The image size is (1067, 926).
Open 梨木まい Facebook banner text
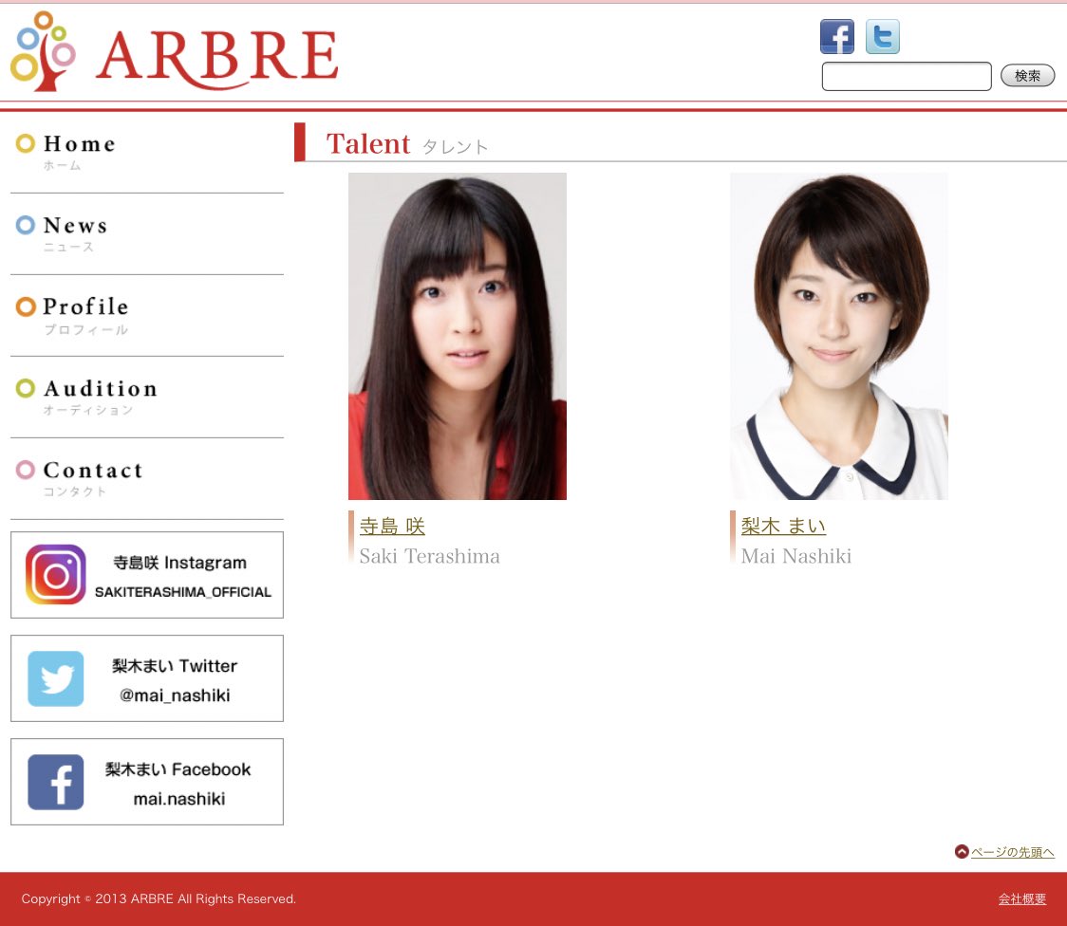point(178,784)
